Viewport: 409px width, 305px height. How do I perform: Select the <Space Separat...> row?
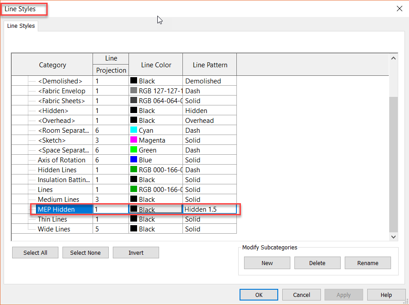click(x=63, y=150)
